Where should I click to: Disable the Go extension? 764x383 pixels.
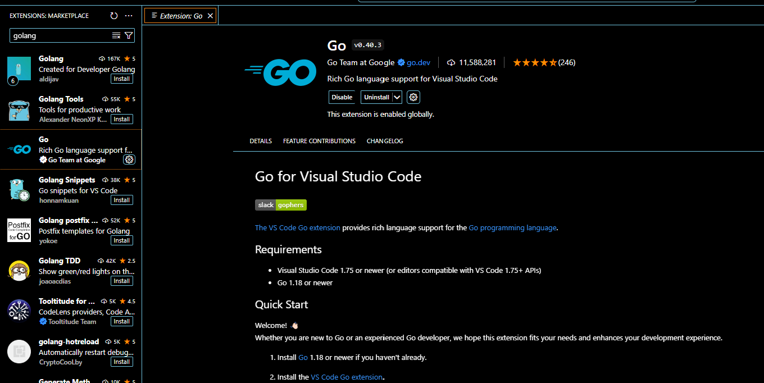342,97
